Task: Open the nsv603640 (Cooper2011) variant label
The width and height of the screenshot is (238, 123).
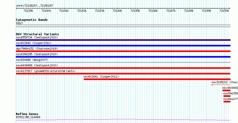Action: pos(34,43)
